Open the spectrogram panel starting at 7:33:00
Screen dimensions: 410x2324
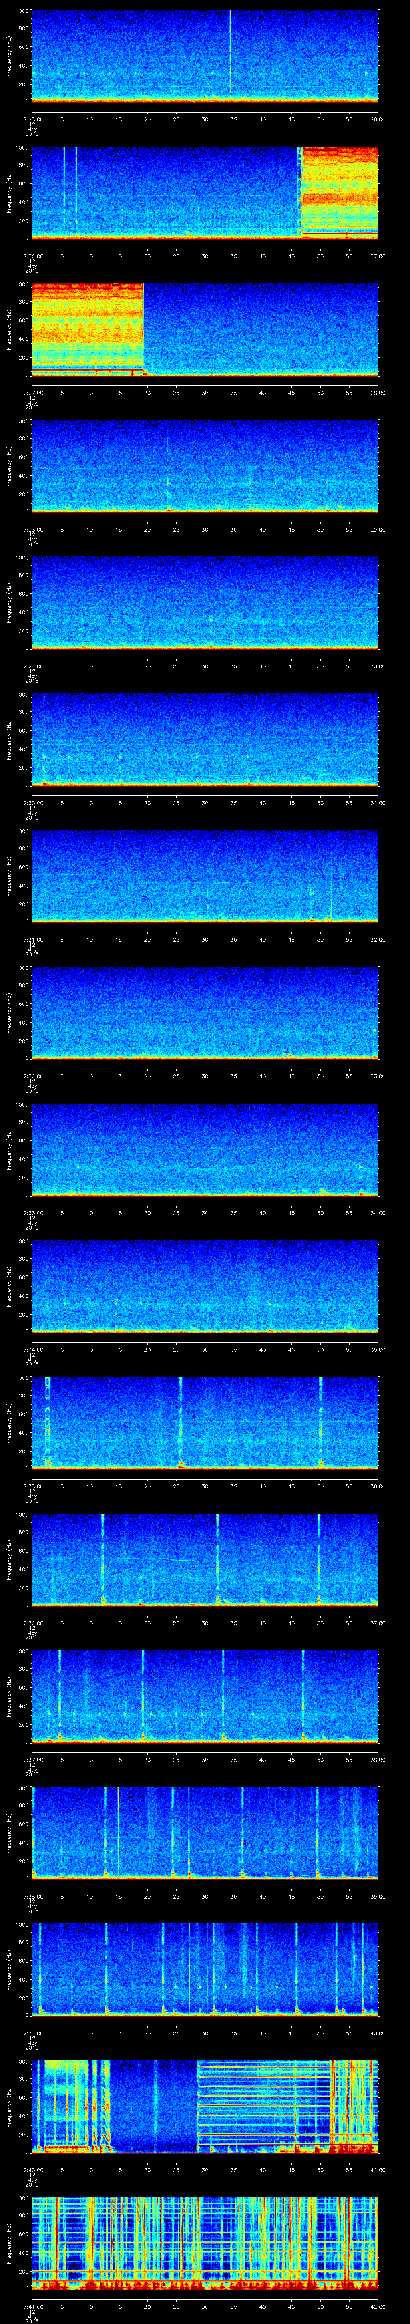point(205,1148)
